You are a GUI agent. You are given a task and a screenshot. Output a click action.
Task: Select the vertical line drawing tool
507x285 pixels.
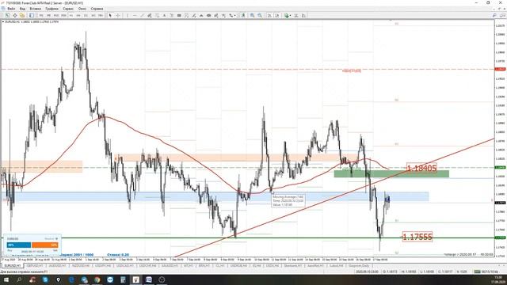point(127,16)
